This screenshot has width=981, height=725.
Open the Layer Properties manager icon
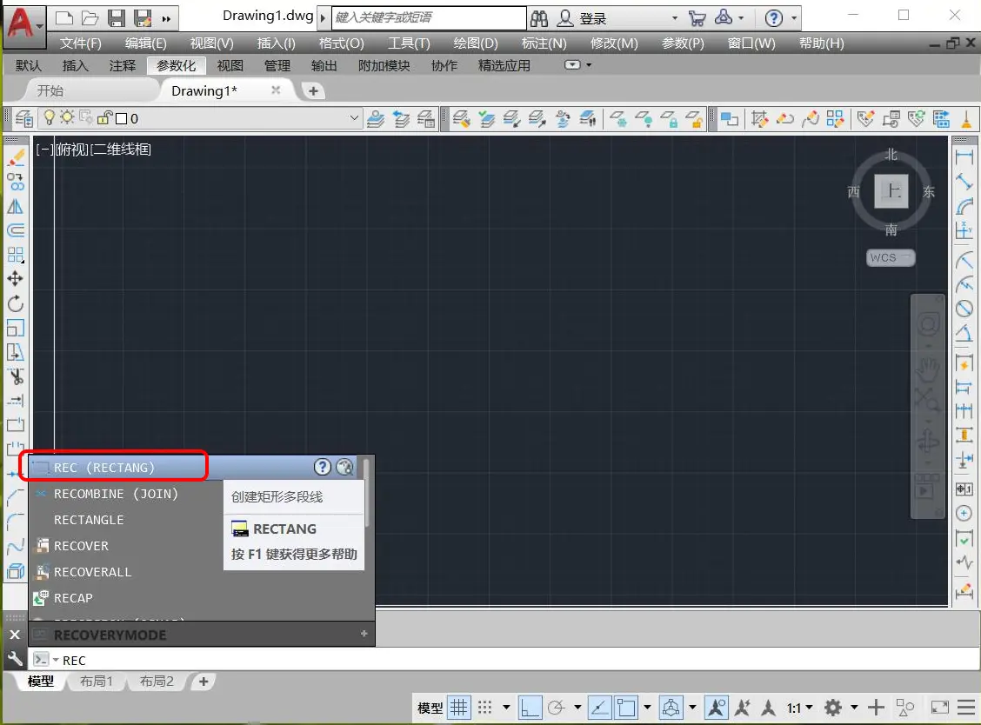tap(24, 118)
